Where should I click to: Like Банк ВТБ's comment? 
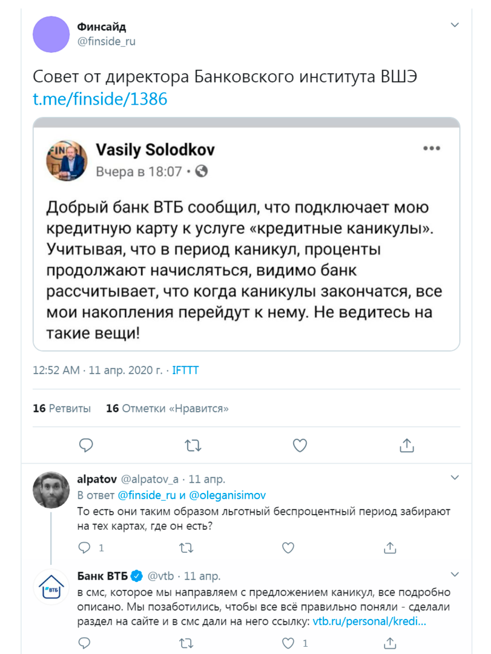[x=289, y=642]
